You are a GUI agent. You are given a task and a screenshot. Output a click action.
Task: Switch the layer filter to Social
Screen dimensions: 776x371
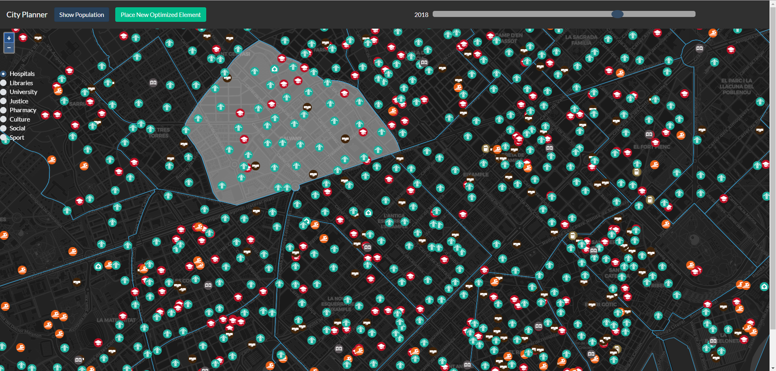click(x=4, y=128)
